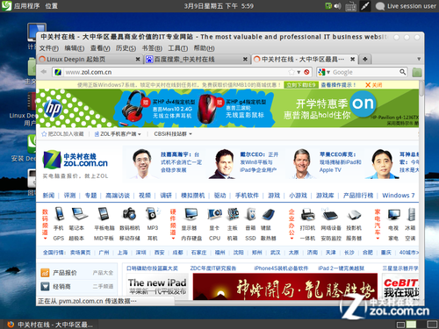Expand the 企业办公 channel arrow
Viewport: 439px width, 329px height.
(291, 239)
